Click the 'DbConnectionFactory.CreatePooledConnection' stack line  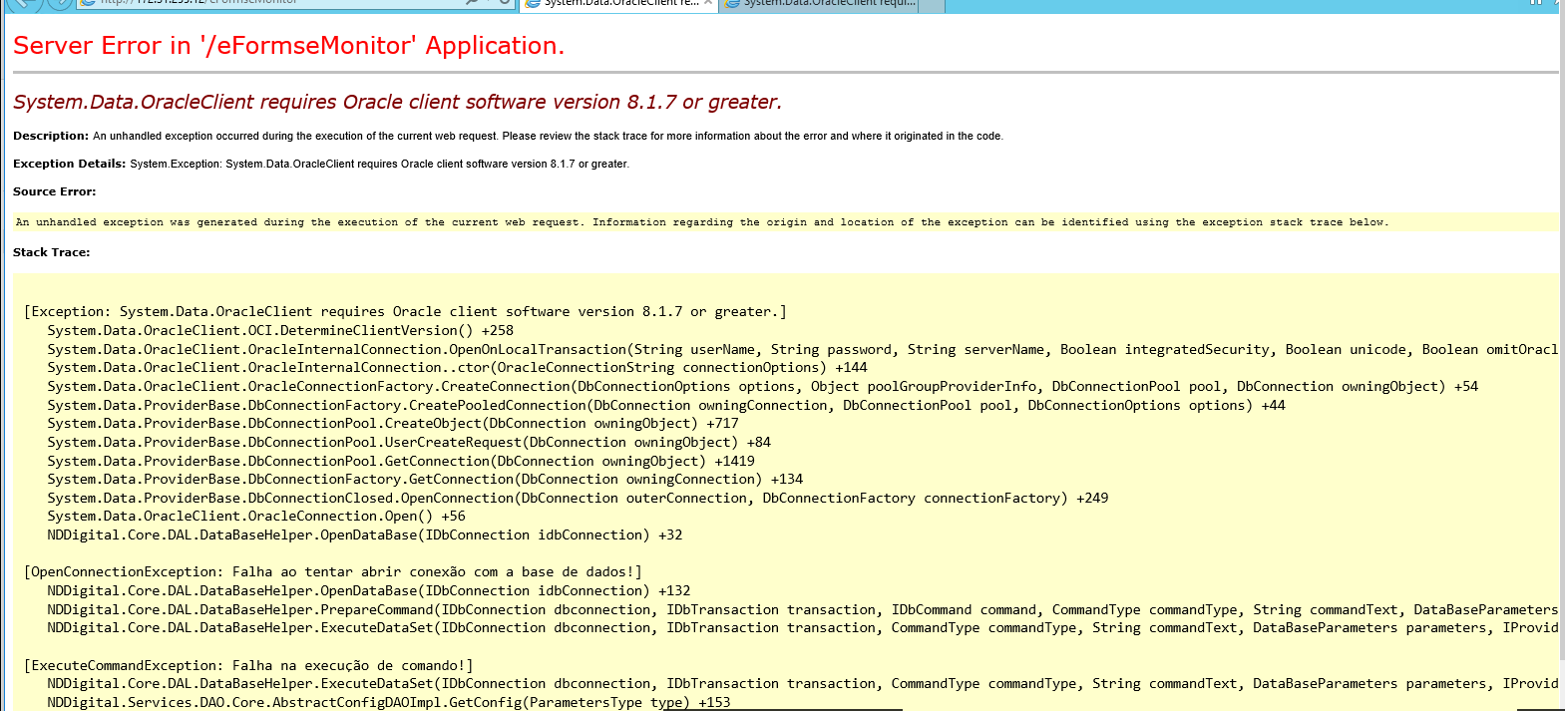(x=666, y=405)
